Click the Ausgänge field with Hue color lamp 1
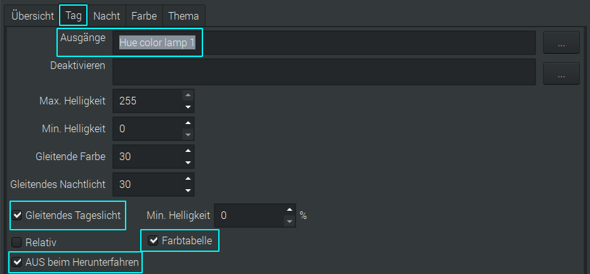This screenshot has height=274, width=590. (324, 44)
